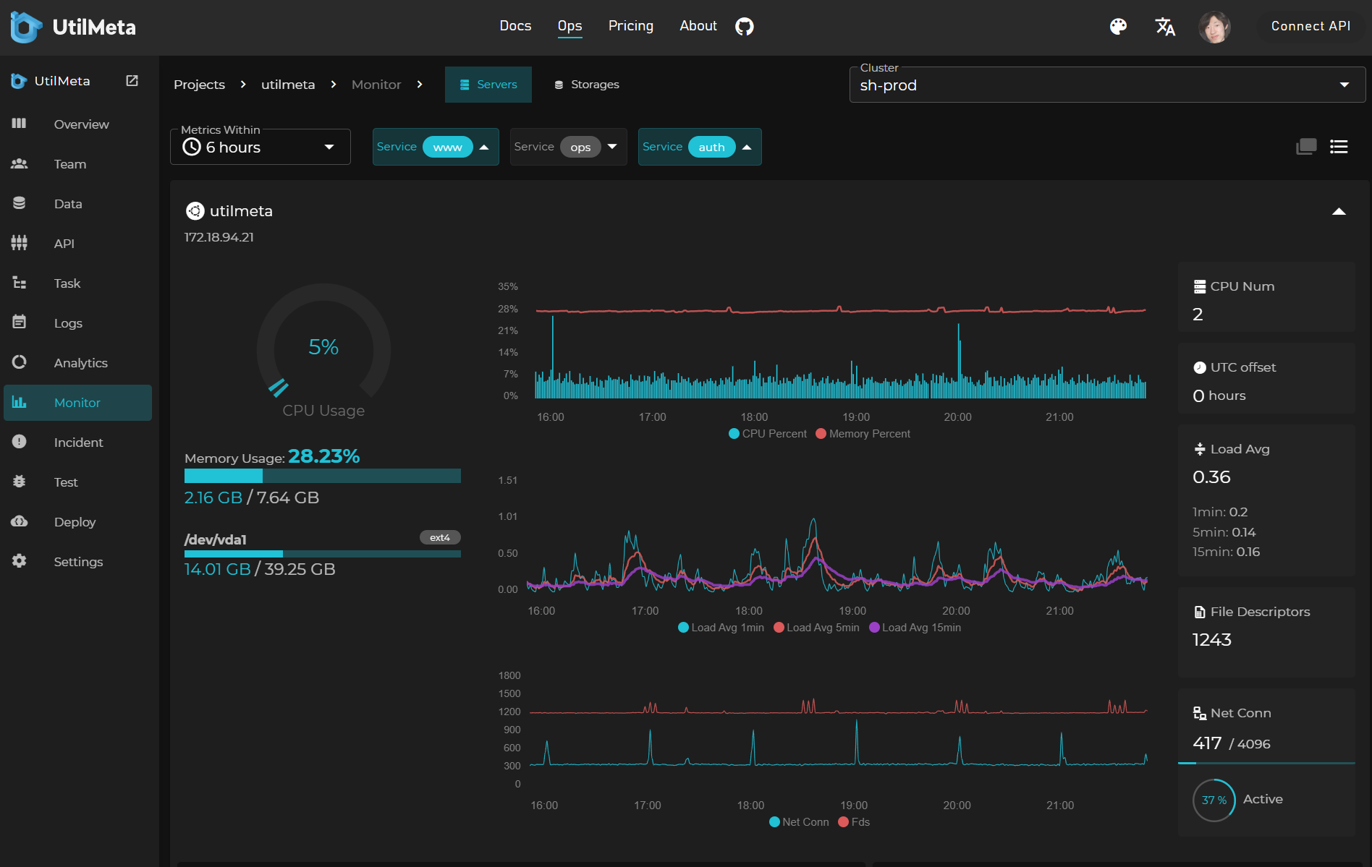Switch to the Servers tab
Screen dimensions: 1372x867
point(488,85)
